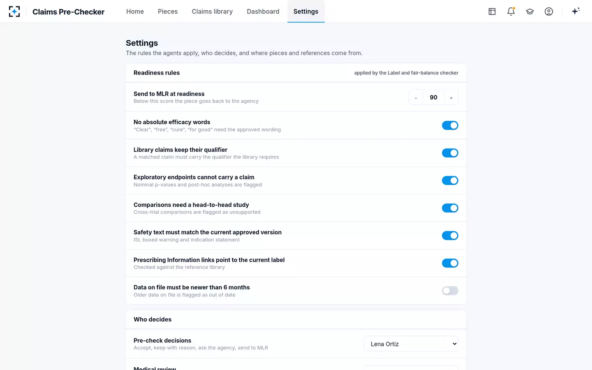Decrease the readiness score with minus

click(416, 97)
